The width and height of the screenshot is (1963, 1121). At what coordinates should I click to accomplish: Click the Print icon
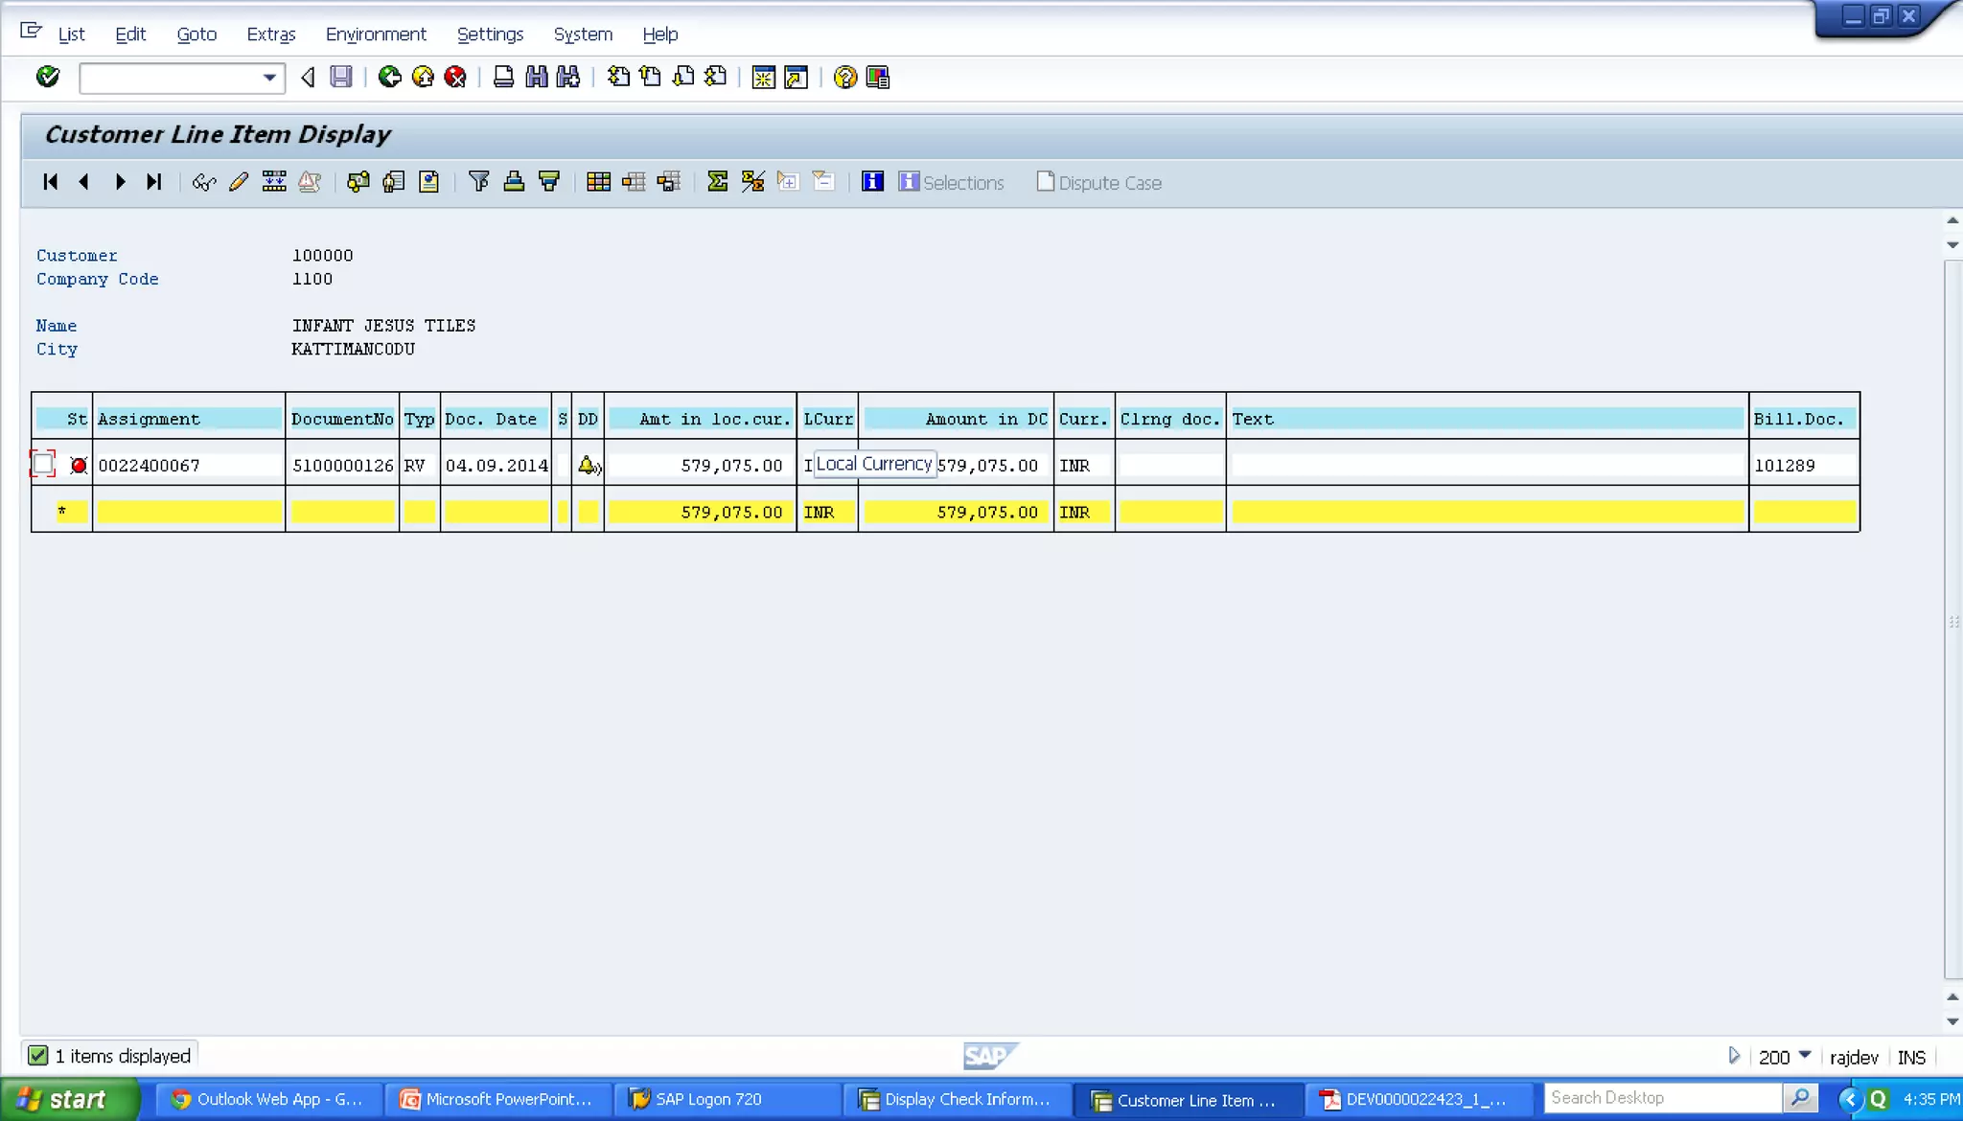(503, 77)
